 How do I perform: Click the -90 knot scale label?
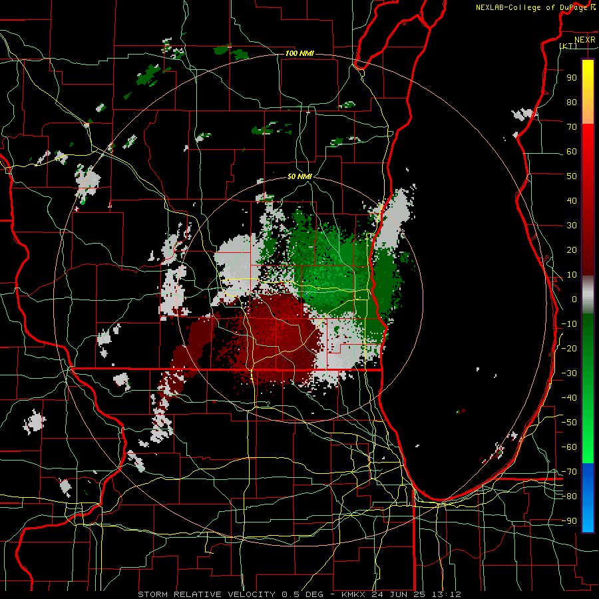(x=569, y=520)
